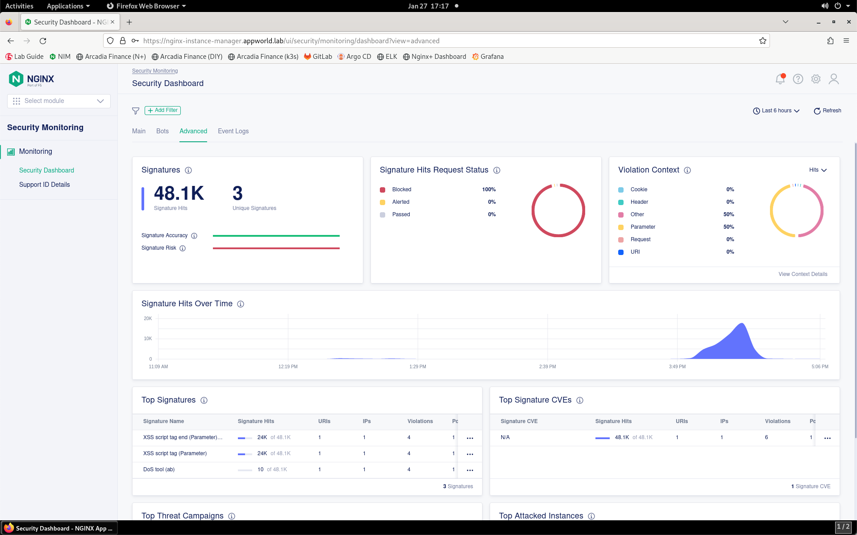
Task: Open actions menu for XSS script tag end row
Action: (x=470, y=438)
